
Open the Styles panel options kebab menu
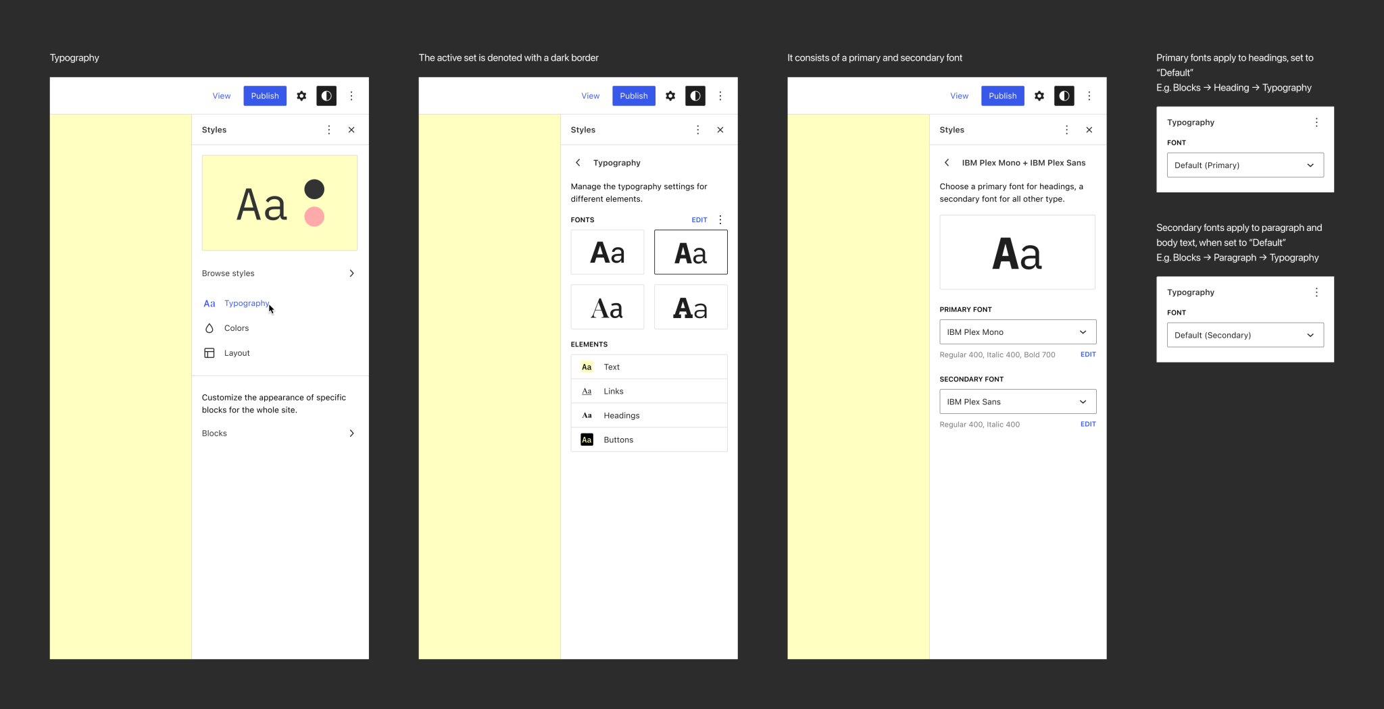(x=329, y=130)
